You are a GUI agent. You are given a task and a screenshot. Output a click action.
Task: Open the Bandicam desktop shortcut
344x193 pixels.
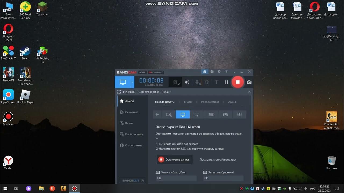click(x=8, y=119)
